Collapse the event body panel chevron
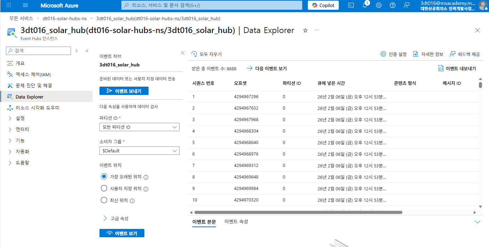The height and width of the screenshot is (247, 489). point(478,222)
